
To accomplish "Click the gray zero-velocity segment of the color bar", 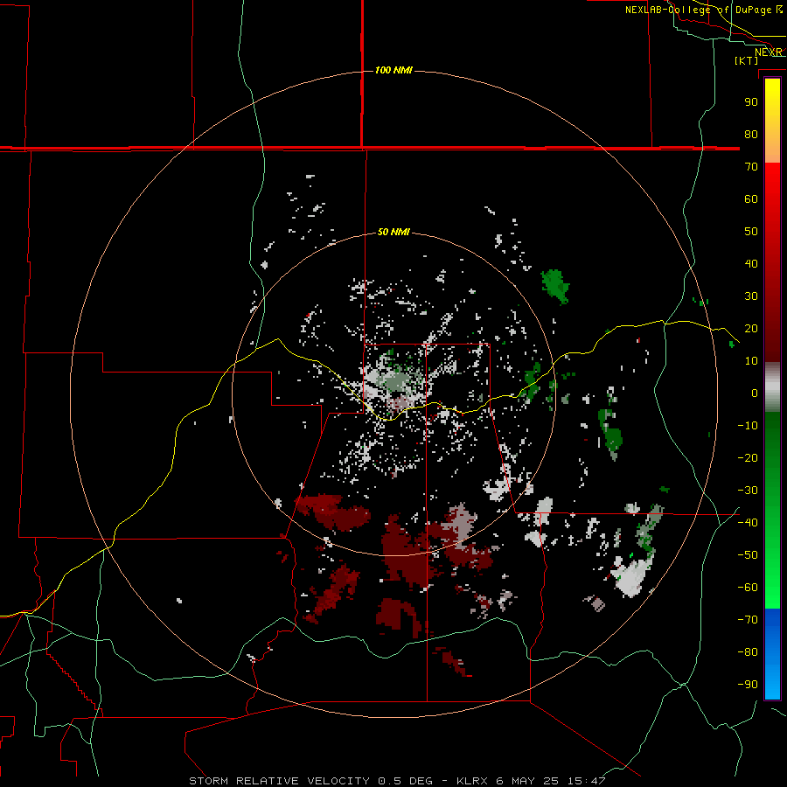I will coord(772,387).
